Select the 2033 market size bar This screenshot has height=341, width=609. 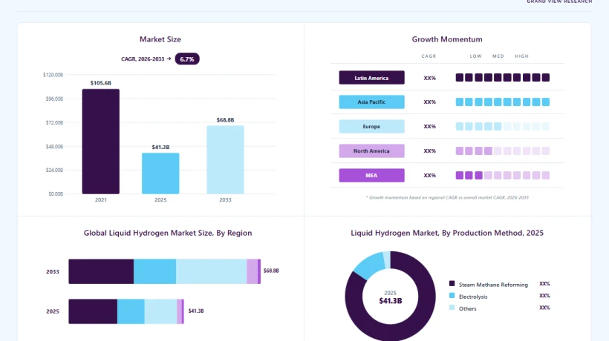(225, 159)
